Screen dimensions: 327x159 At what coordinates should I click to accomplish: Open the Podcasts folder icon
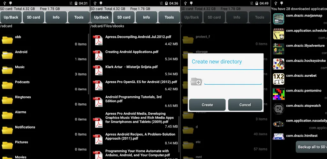[x=7, y=85]
